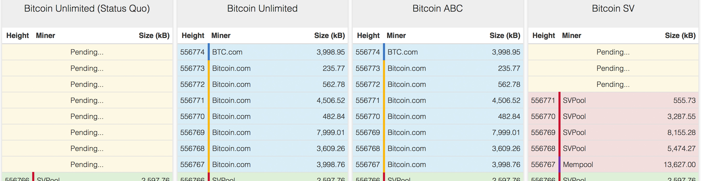Click the Bitcoin ABC panel heading

coord(437,9)
